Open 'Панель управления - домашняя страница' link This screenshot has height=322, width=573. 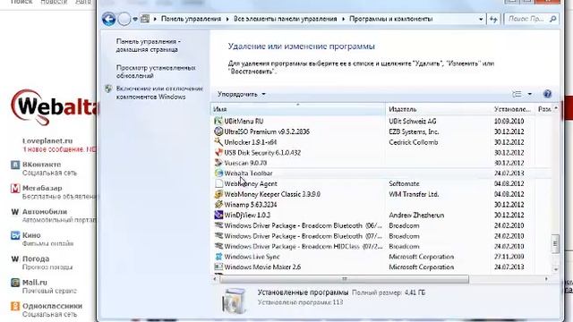tap(149, 46)
